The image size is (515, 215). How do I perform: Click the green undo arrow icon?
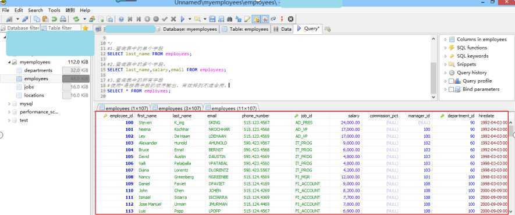click(54, 19)
